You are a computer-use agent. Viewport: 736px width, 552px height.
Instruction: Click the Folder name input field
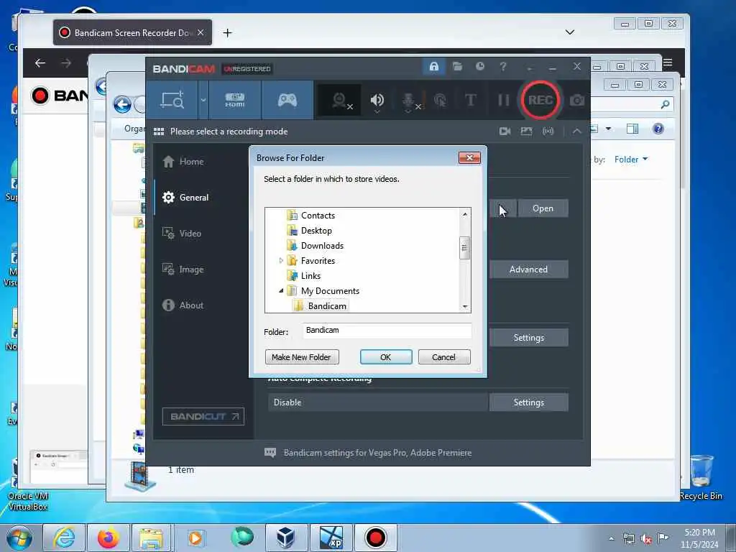tap(387, 331)
